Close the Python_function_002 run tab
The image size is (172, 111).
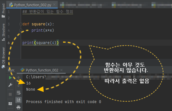point(61,70)
